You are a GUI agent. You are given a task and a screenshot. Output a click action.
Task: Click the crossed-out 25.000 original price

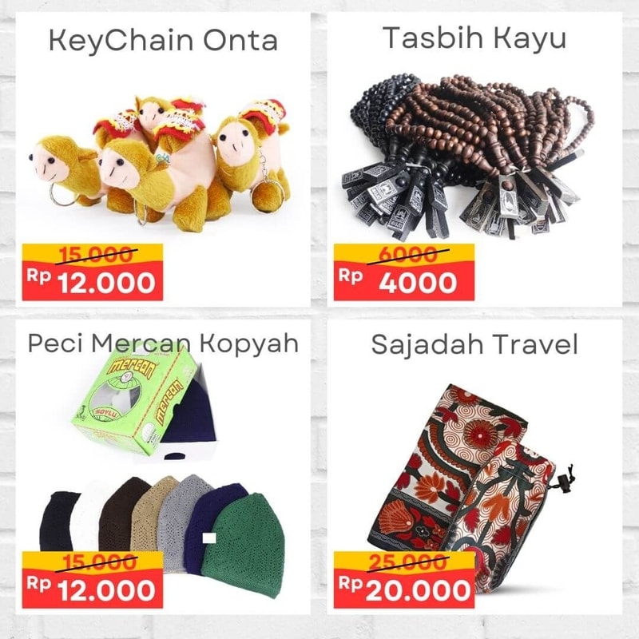(x=407, y=562)
